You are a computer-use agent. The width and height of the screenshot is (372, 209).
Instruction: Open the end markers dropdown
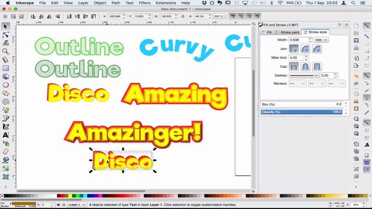coord(336,84)
